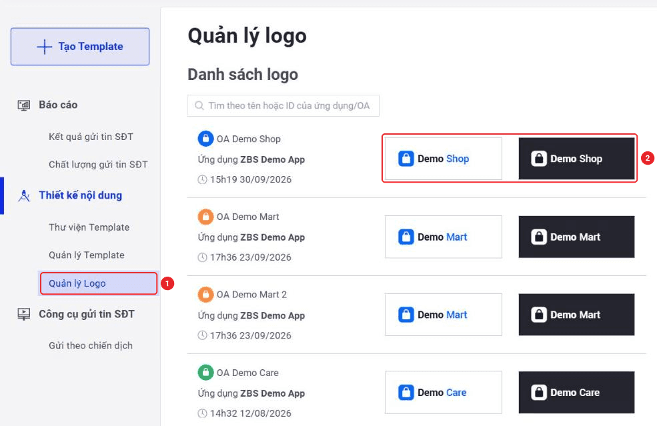Select the light Demo Care logo
Viewport: 657px width, 426px height.
point(444,393)
